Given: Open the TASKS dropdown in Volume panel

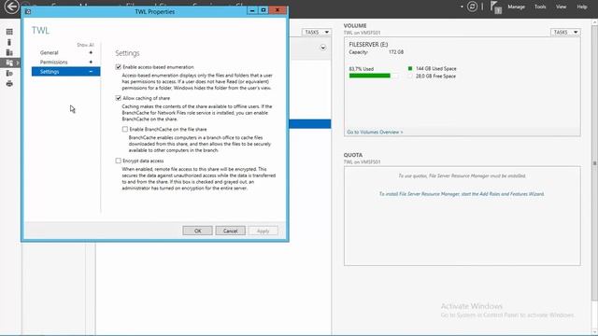Looking at the screenshot, I should pos(565,33).
